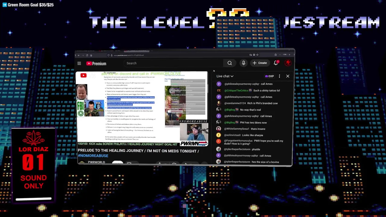The width and height of the screenshot is (386, 217).
Task: Open the live chat three-dot options menu
Action: [x=279, y=76]
